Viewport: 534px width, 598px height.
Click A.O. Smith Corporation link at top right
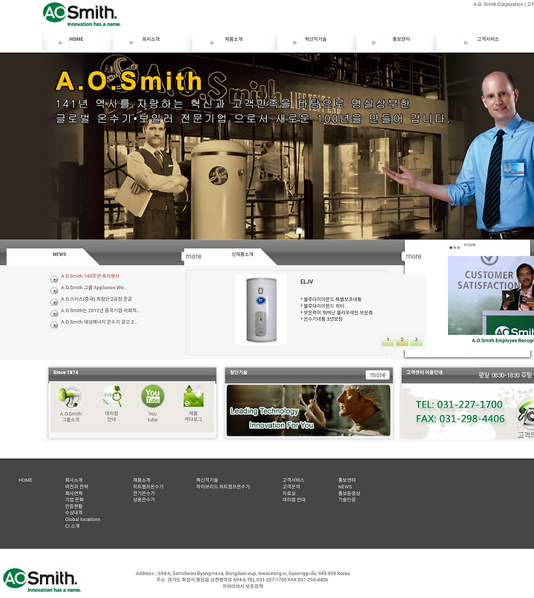[498, 4]
